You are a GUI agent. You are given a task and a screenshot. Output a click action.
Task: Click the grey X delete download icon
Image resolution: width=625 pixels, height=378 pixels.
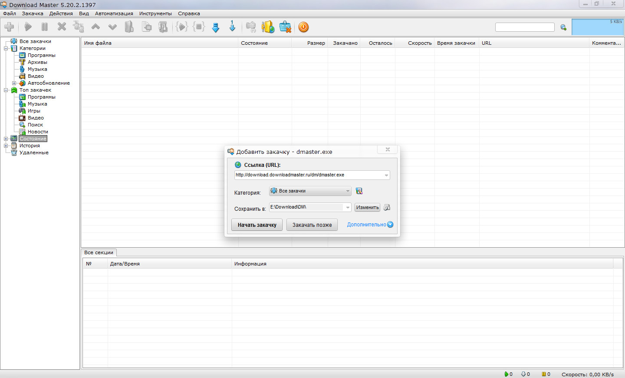pyautogui.click(x=62, y=27)
